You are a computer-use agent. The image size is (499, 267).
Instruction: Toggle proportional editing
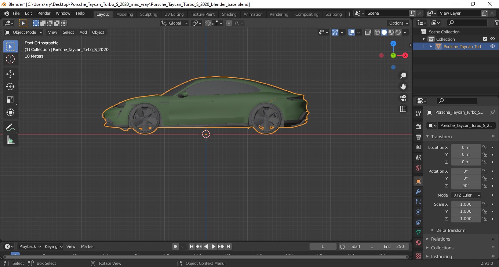pos(229,23)
